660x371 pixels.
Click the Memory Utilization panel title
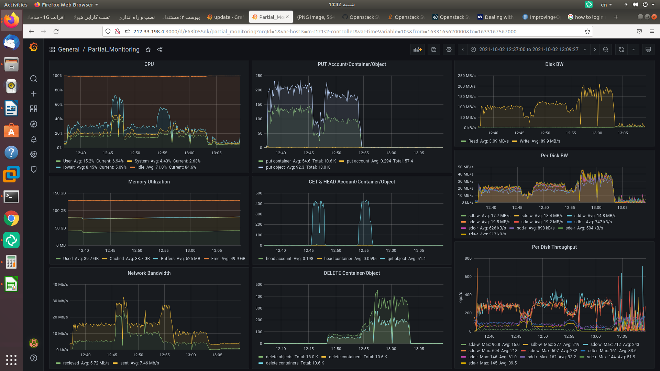(x=149, y=182)
